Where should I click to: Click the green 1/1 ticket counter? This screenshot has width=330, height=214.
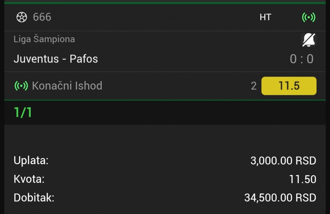[x=23, y=112]
